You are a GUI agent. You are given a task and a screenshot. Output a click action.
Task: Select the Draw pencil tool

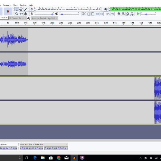click(x=25, y=9)
